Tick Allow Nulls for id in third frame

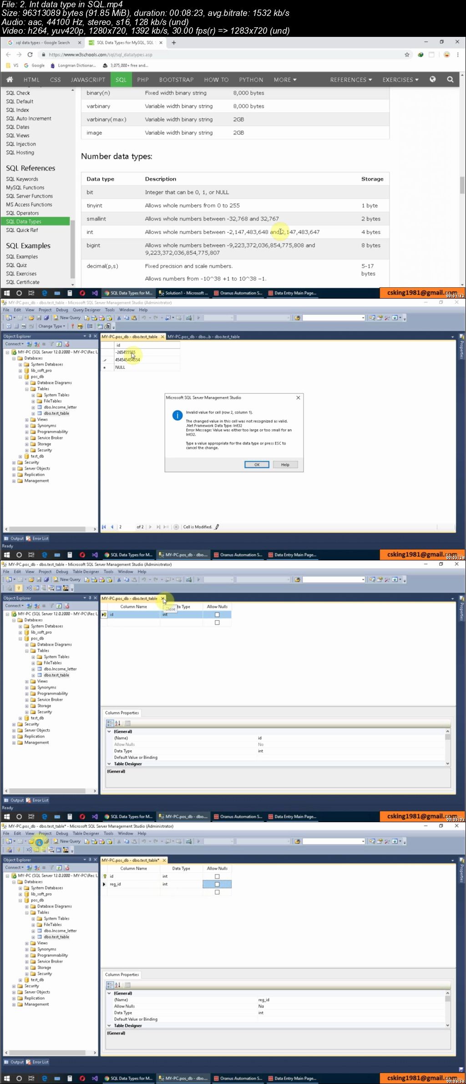click(x=217, y=615)
